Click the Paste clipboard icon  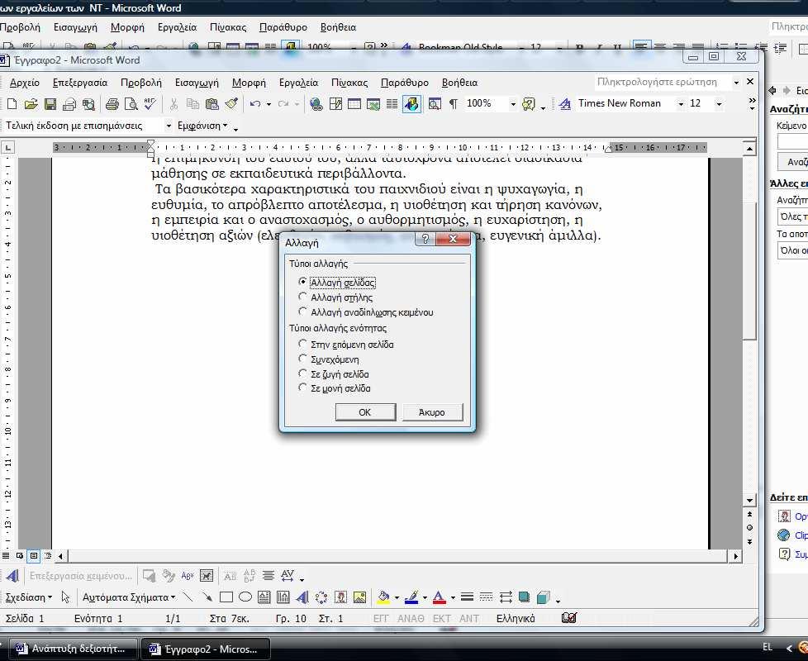(212, 104)
